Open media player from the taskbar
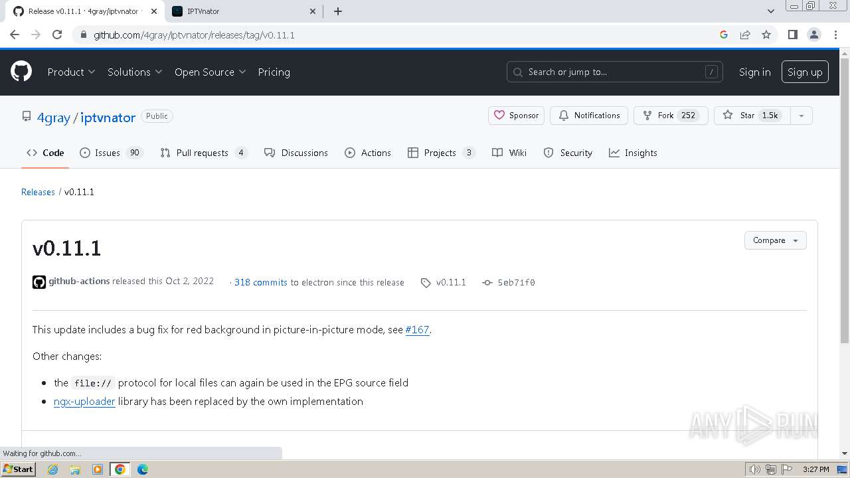 98,469
